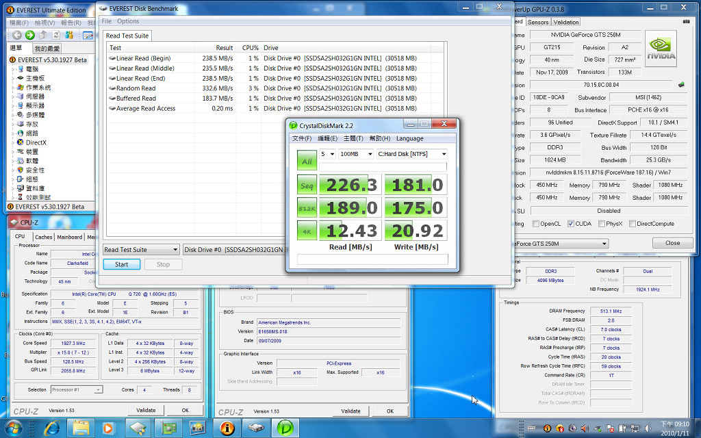Open the GeForce GTS 250M GPU dropdown

coord(561,244)
